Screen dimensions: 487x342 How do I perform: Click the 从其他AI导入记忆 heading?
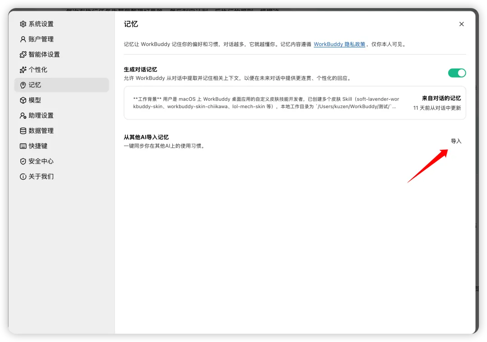(146, 137)
